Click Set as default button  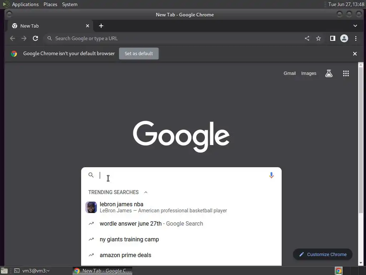point(139,54)
